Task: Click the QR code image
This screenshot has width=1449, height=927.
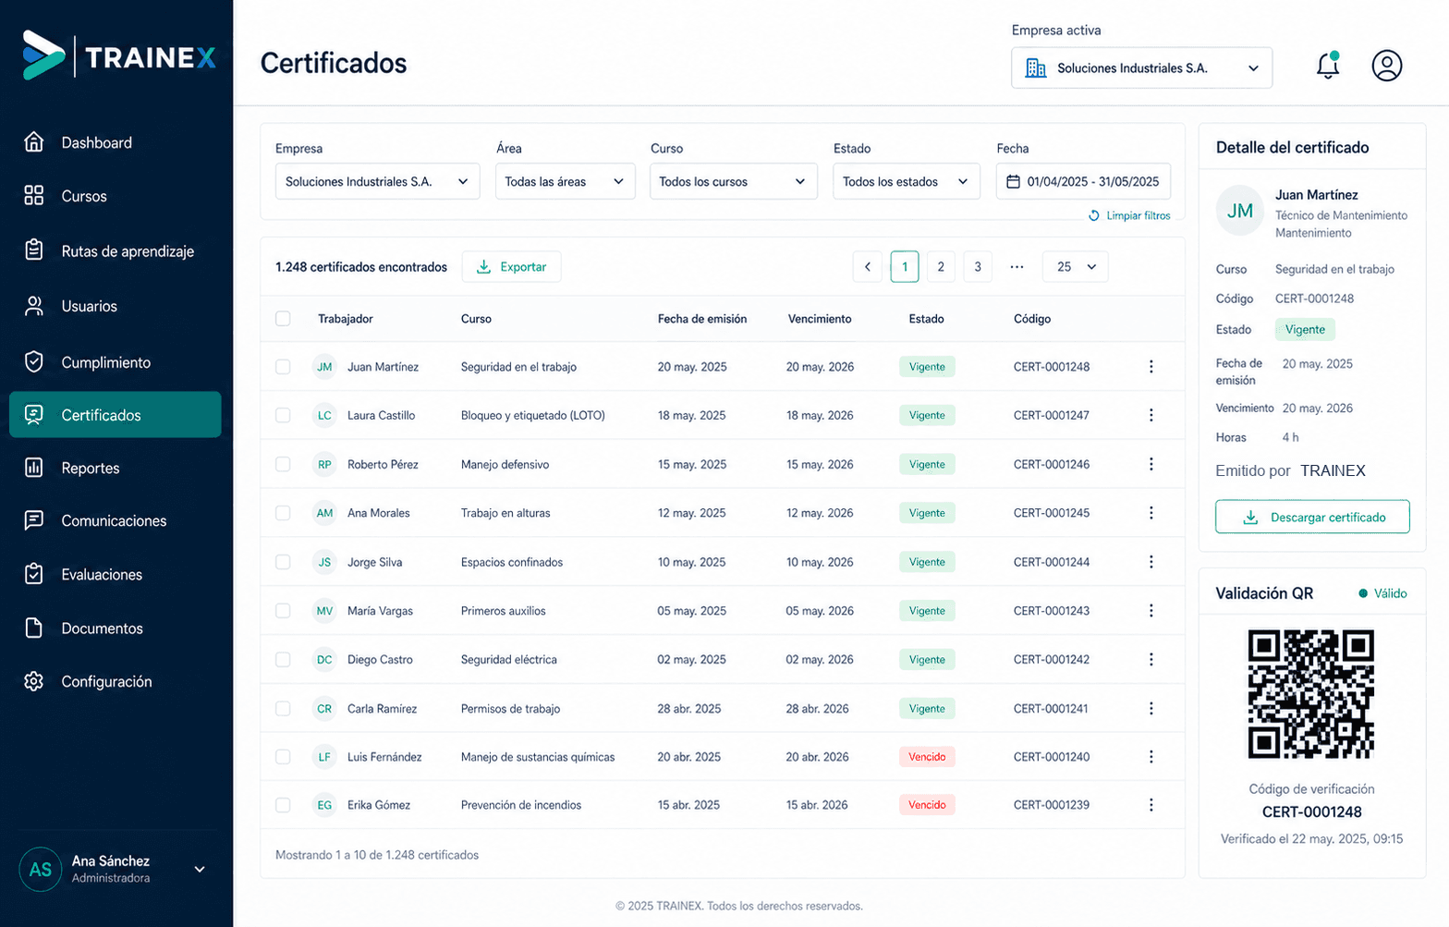Action: tap(1311, 694)
